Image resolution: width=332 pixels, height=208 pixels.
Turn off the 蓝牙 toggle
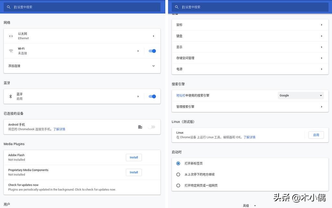152,96
